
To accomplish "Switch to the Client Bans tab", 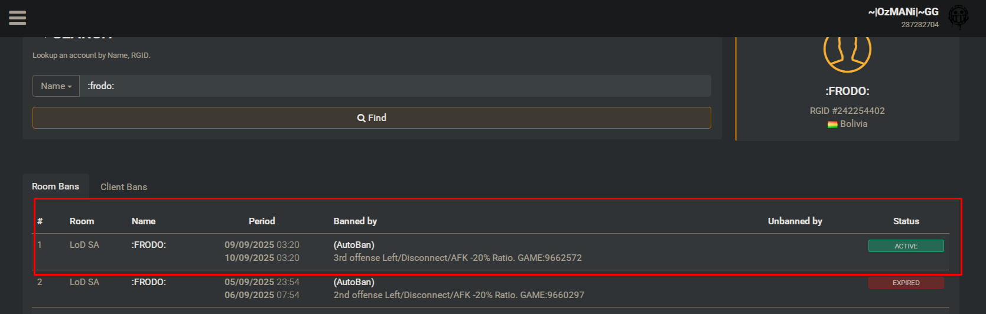I will pyautogui.click(x=123, y=187).
